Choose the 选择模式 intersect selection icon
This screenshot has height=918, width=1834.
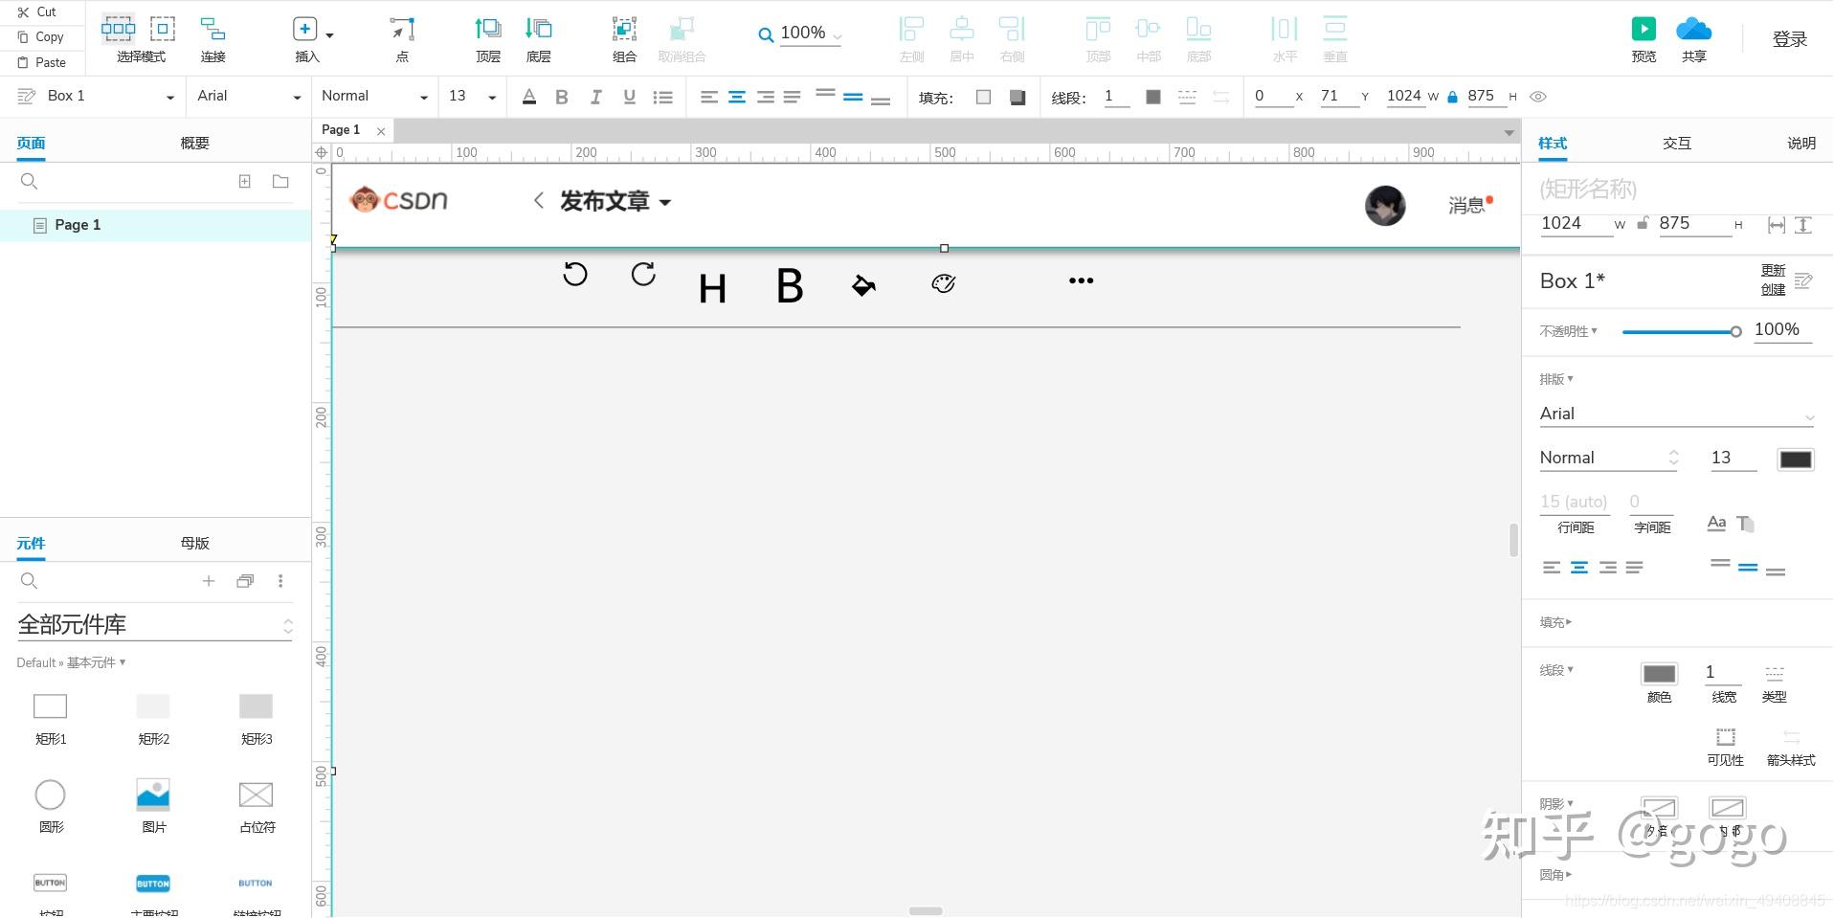[x=119, y=29]
